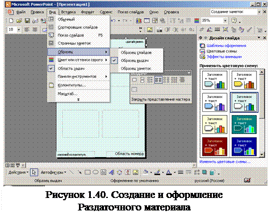Create a new presentation with the New icon
This screenshot has height=215, width=268.
click(11, 20)
